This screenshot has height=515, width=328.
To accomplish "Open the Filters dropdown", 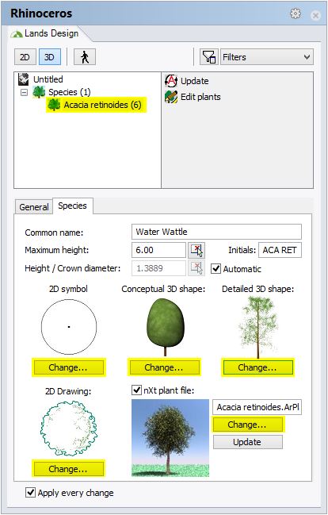I will coord(267,57).
